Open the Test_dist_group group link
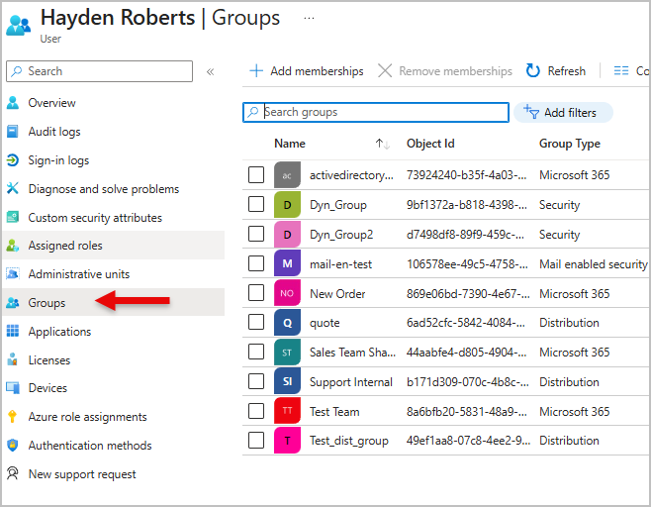Viewport: 651px width, 507px height. tap(349, 441)
